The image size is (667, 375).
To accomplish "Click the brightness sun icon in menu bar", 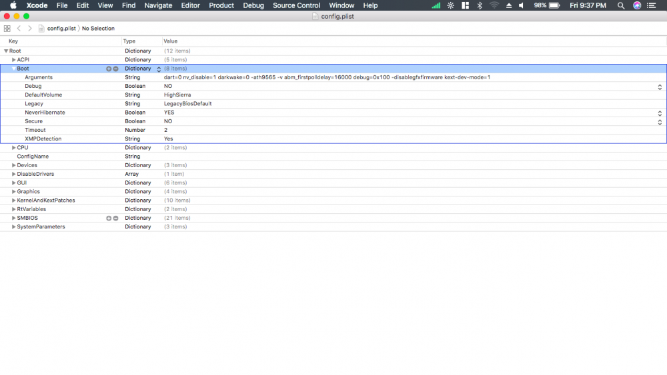I will point(451,5).
